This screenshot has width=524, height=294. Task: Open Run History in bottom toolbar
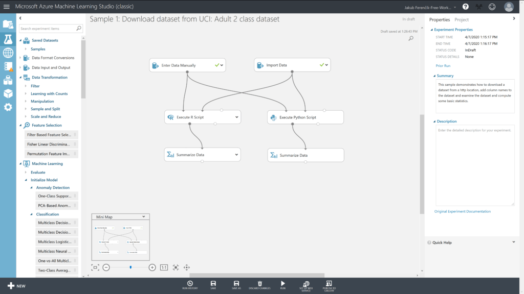point(190,285)
